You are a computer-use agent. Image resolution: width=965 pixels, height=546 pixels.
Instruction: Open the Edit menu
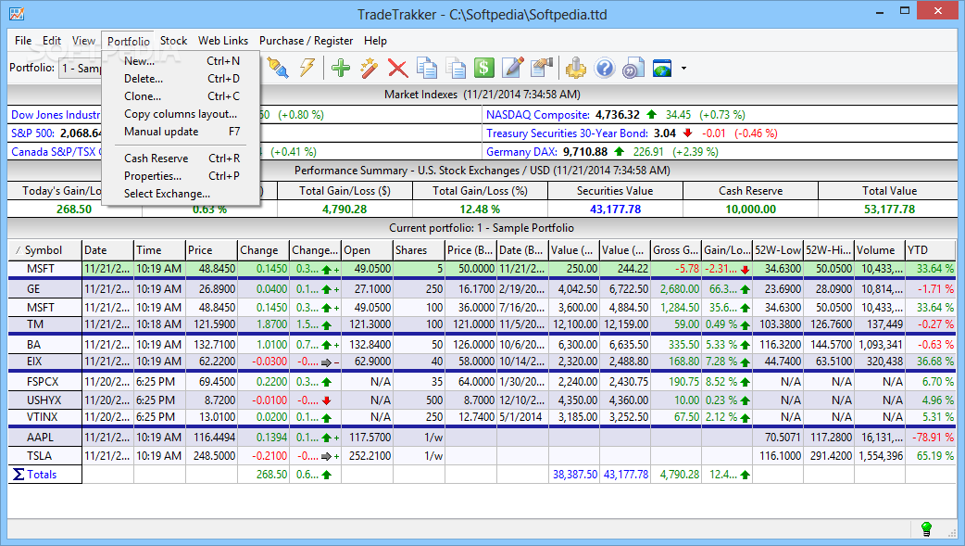pos(52,41)
